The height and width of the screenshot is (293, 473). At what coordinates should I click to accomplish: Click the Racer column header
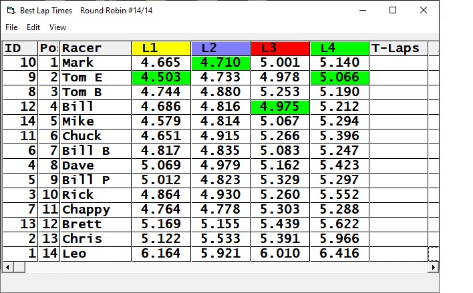[96, 48]
